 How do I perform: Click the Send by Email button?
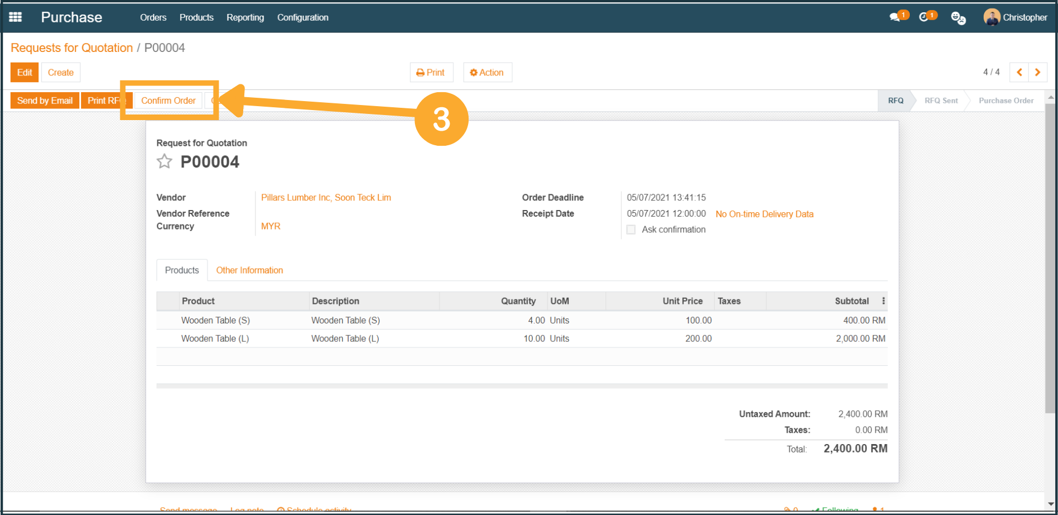tap(45, 101)
